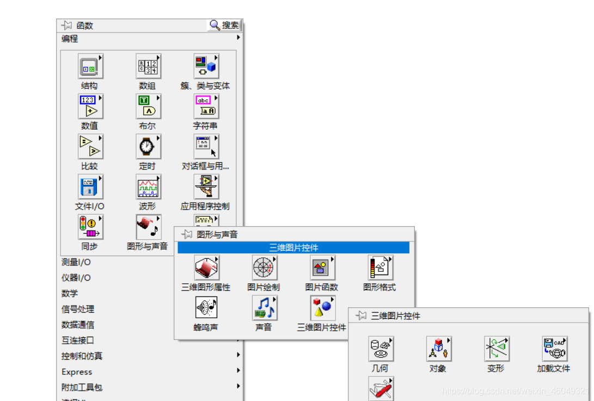The width and height of the screenshot is (594, 401).
Task: Click the highlighted 三维图片控件 blue title bar
Action: pyautogui.click(x=293, y=247)
